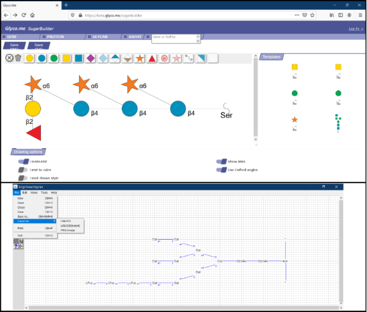The height and width of the screenshot is (312, 367).
Task: Click the first Save button
Action: coord(13,45)
